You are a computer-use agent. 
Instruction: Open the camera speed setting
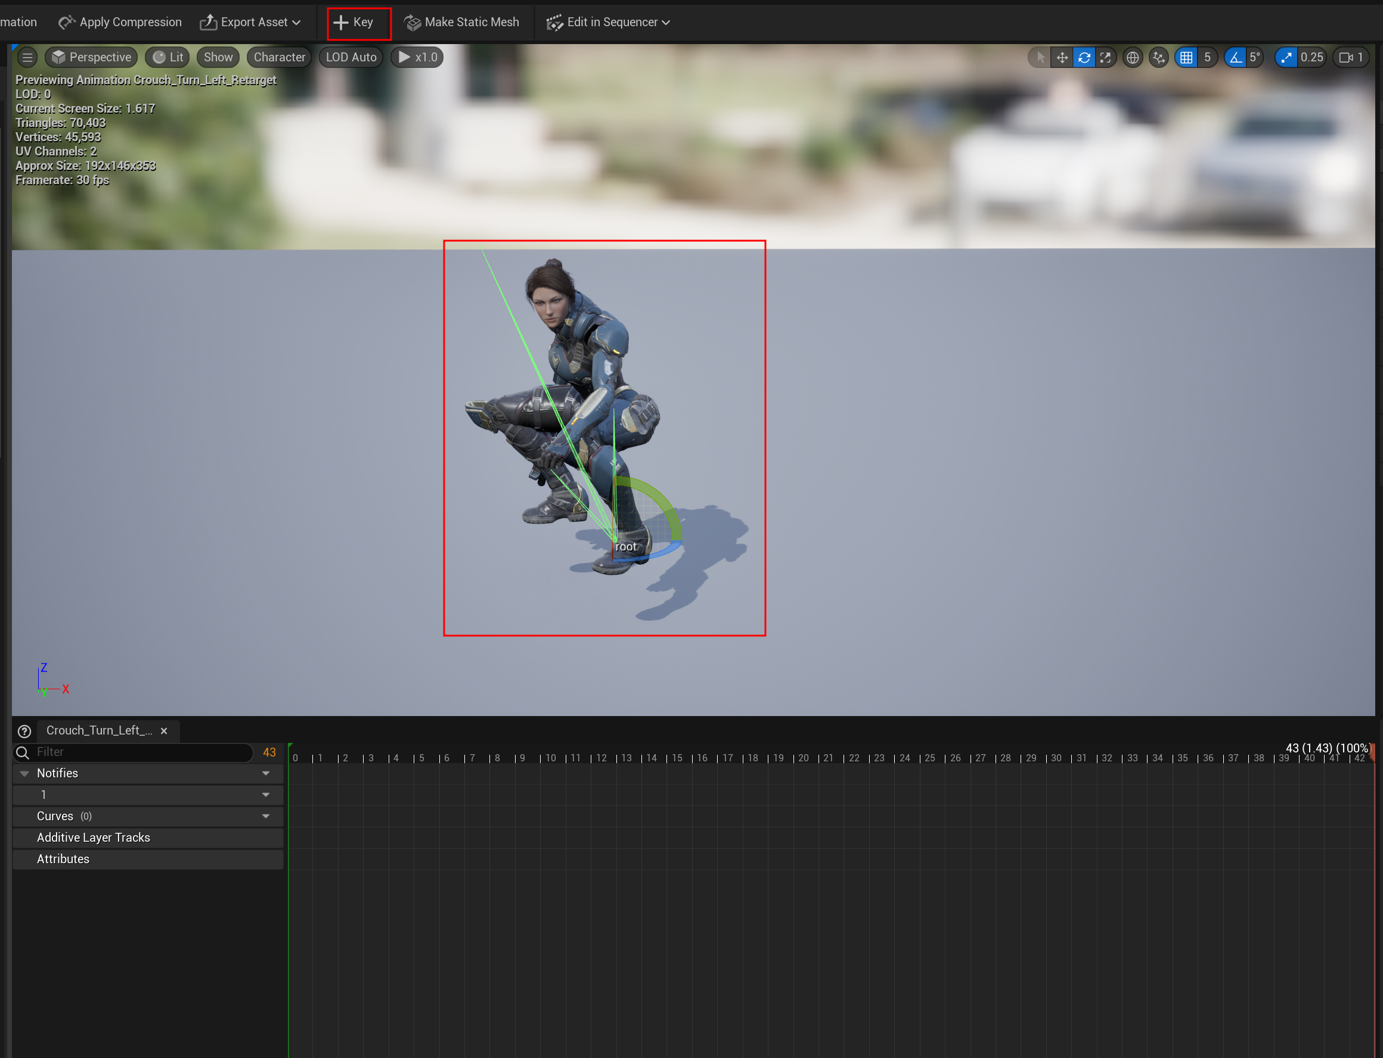pyautogui.click(x=1351, y=57)
